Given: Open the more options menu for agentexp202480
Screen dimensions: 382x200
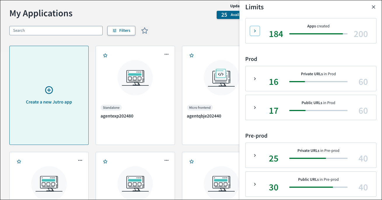Looking at the screenshot, I should pyautogui.click(x=167, y=54).
